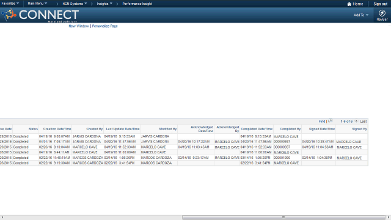This screenshot has height=220, width=391.
Task: Sign out of the application
Action: [380, 4]
